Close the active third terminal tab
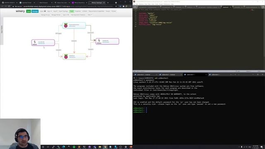Viewport: 265px width, 149px height. tap(206, 74)
